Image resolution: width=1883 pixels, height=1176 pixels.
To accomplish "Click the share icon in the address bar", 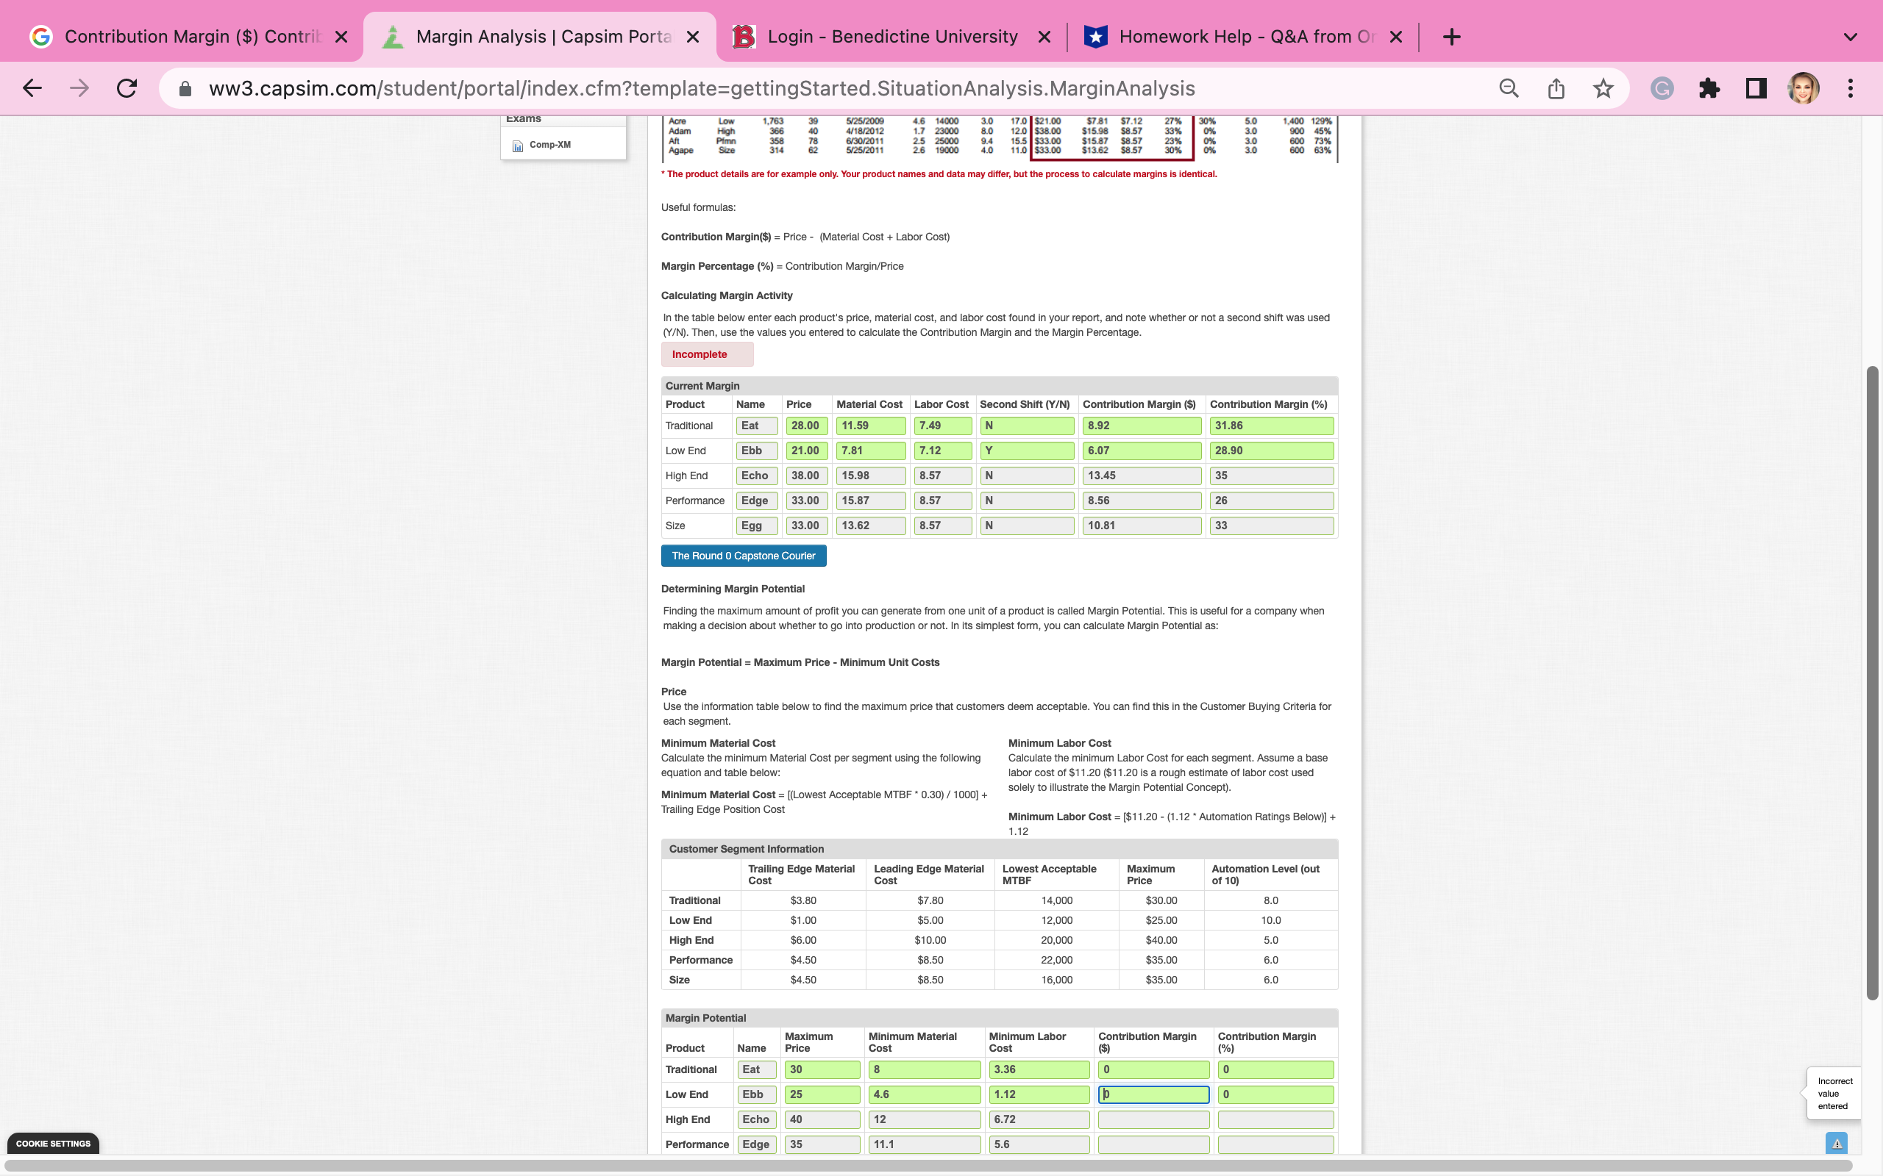I will 1556,88.
